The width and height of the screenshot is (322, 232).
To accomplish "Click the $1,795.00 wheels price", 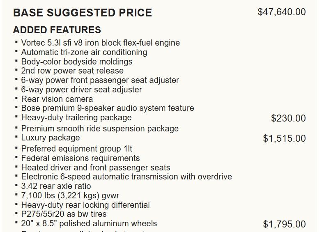I will [x=284, y=224].
